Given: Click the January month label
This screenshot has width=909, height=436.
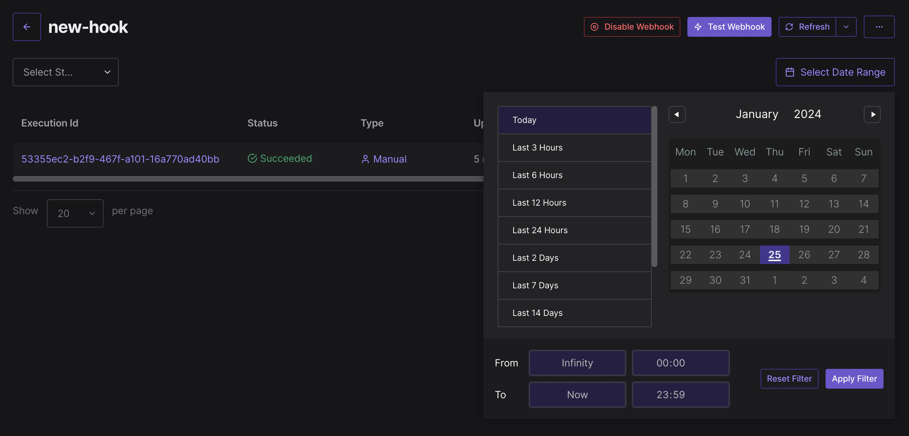Looking at the screenshot, I should [757, 114].
